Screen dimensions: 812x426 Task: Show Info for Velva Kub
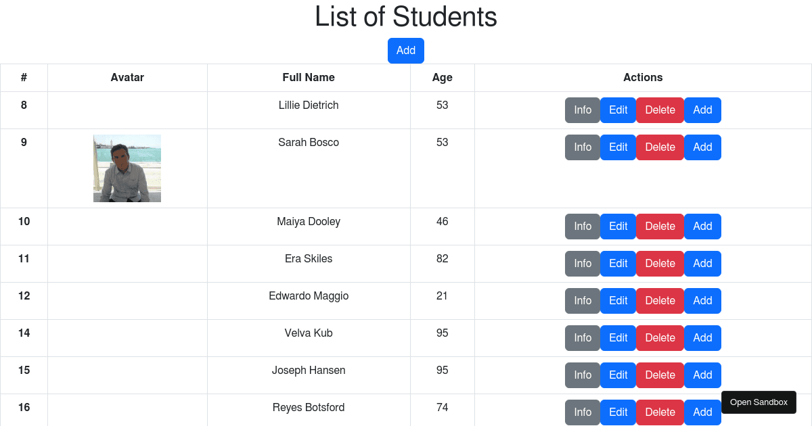[x=582, y=337]
